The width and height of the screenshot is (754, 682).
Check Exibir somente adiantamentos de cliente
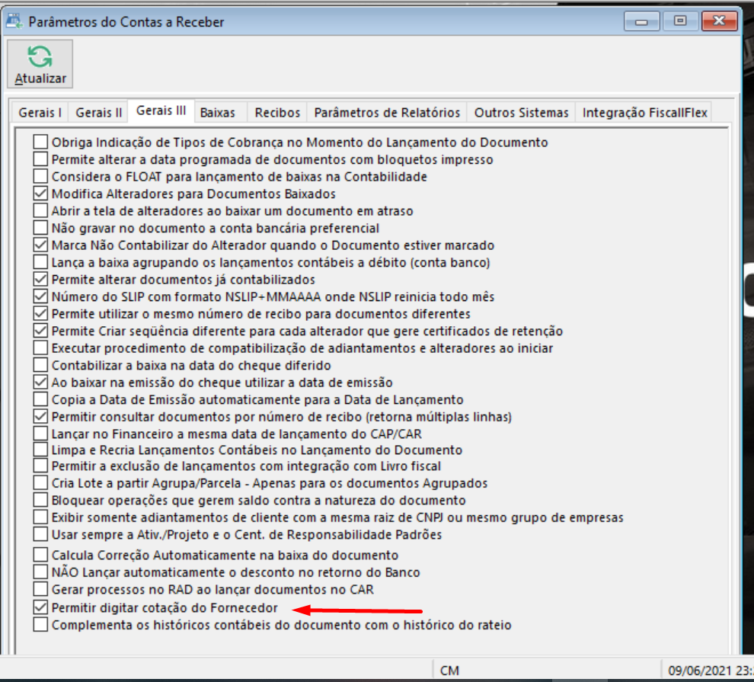pos(40,517)
